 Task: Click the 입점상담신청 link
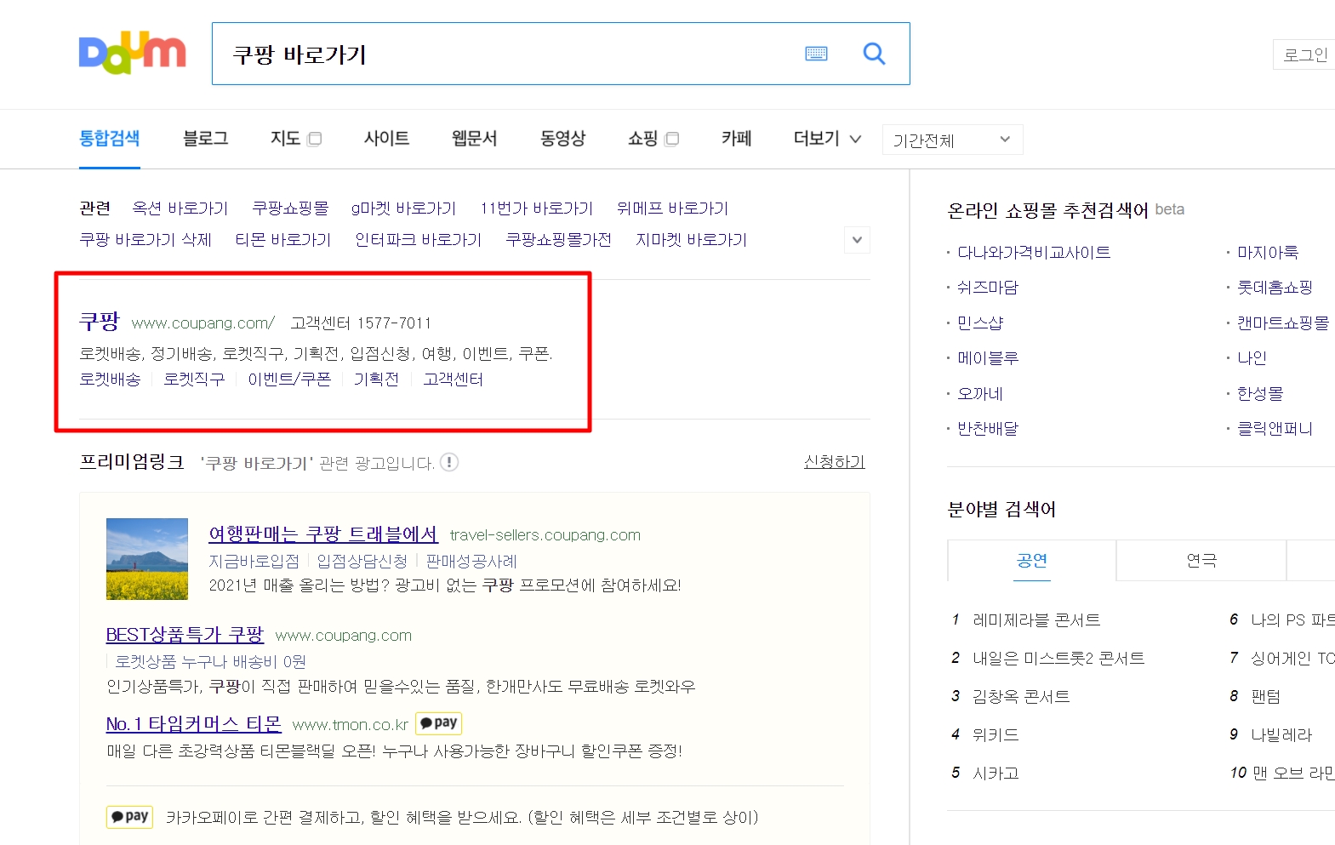click(x=362, y=562)
